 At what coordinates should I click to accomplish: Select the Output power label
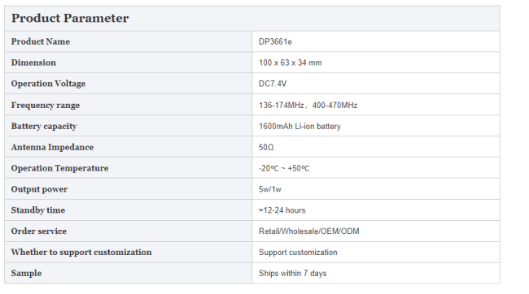coord(40,189)
